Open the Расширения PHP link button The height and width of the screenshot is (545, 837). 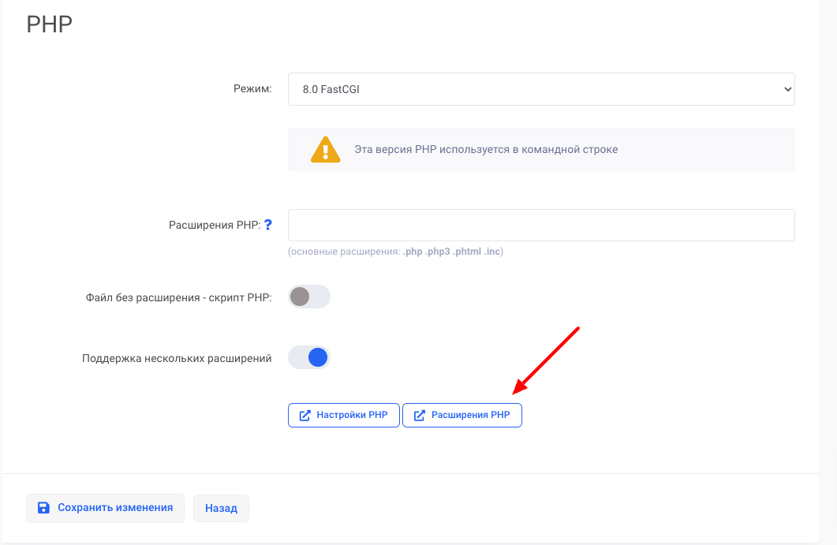tap(462, 415)
